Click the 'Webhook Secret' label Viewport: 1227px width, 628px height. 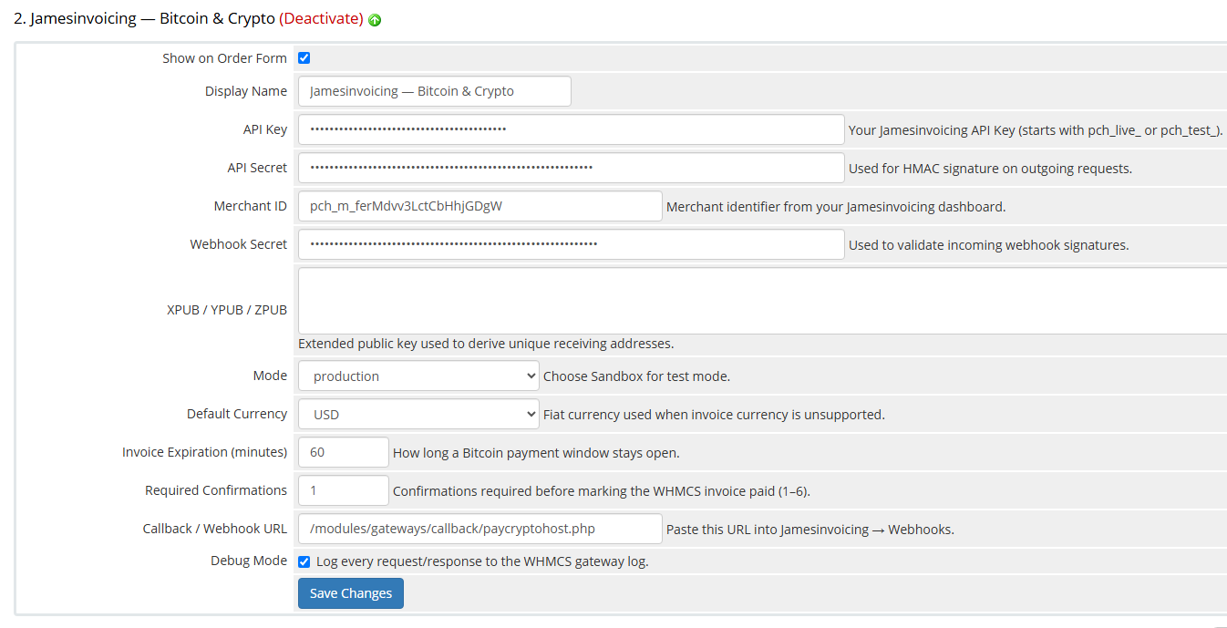(239, 244)
